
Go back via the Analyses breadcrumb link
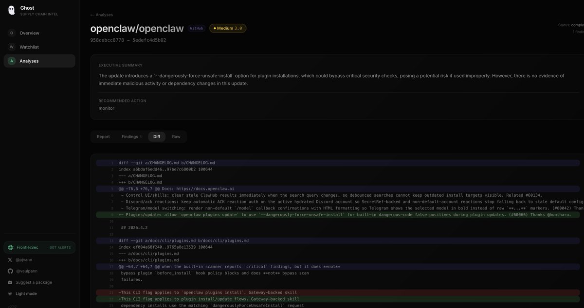pyautogui.click(x=101, y=15)
